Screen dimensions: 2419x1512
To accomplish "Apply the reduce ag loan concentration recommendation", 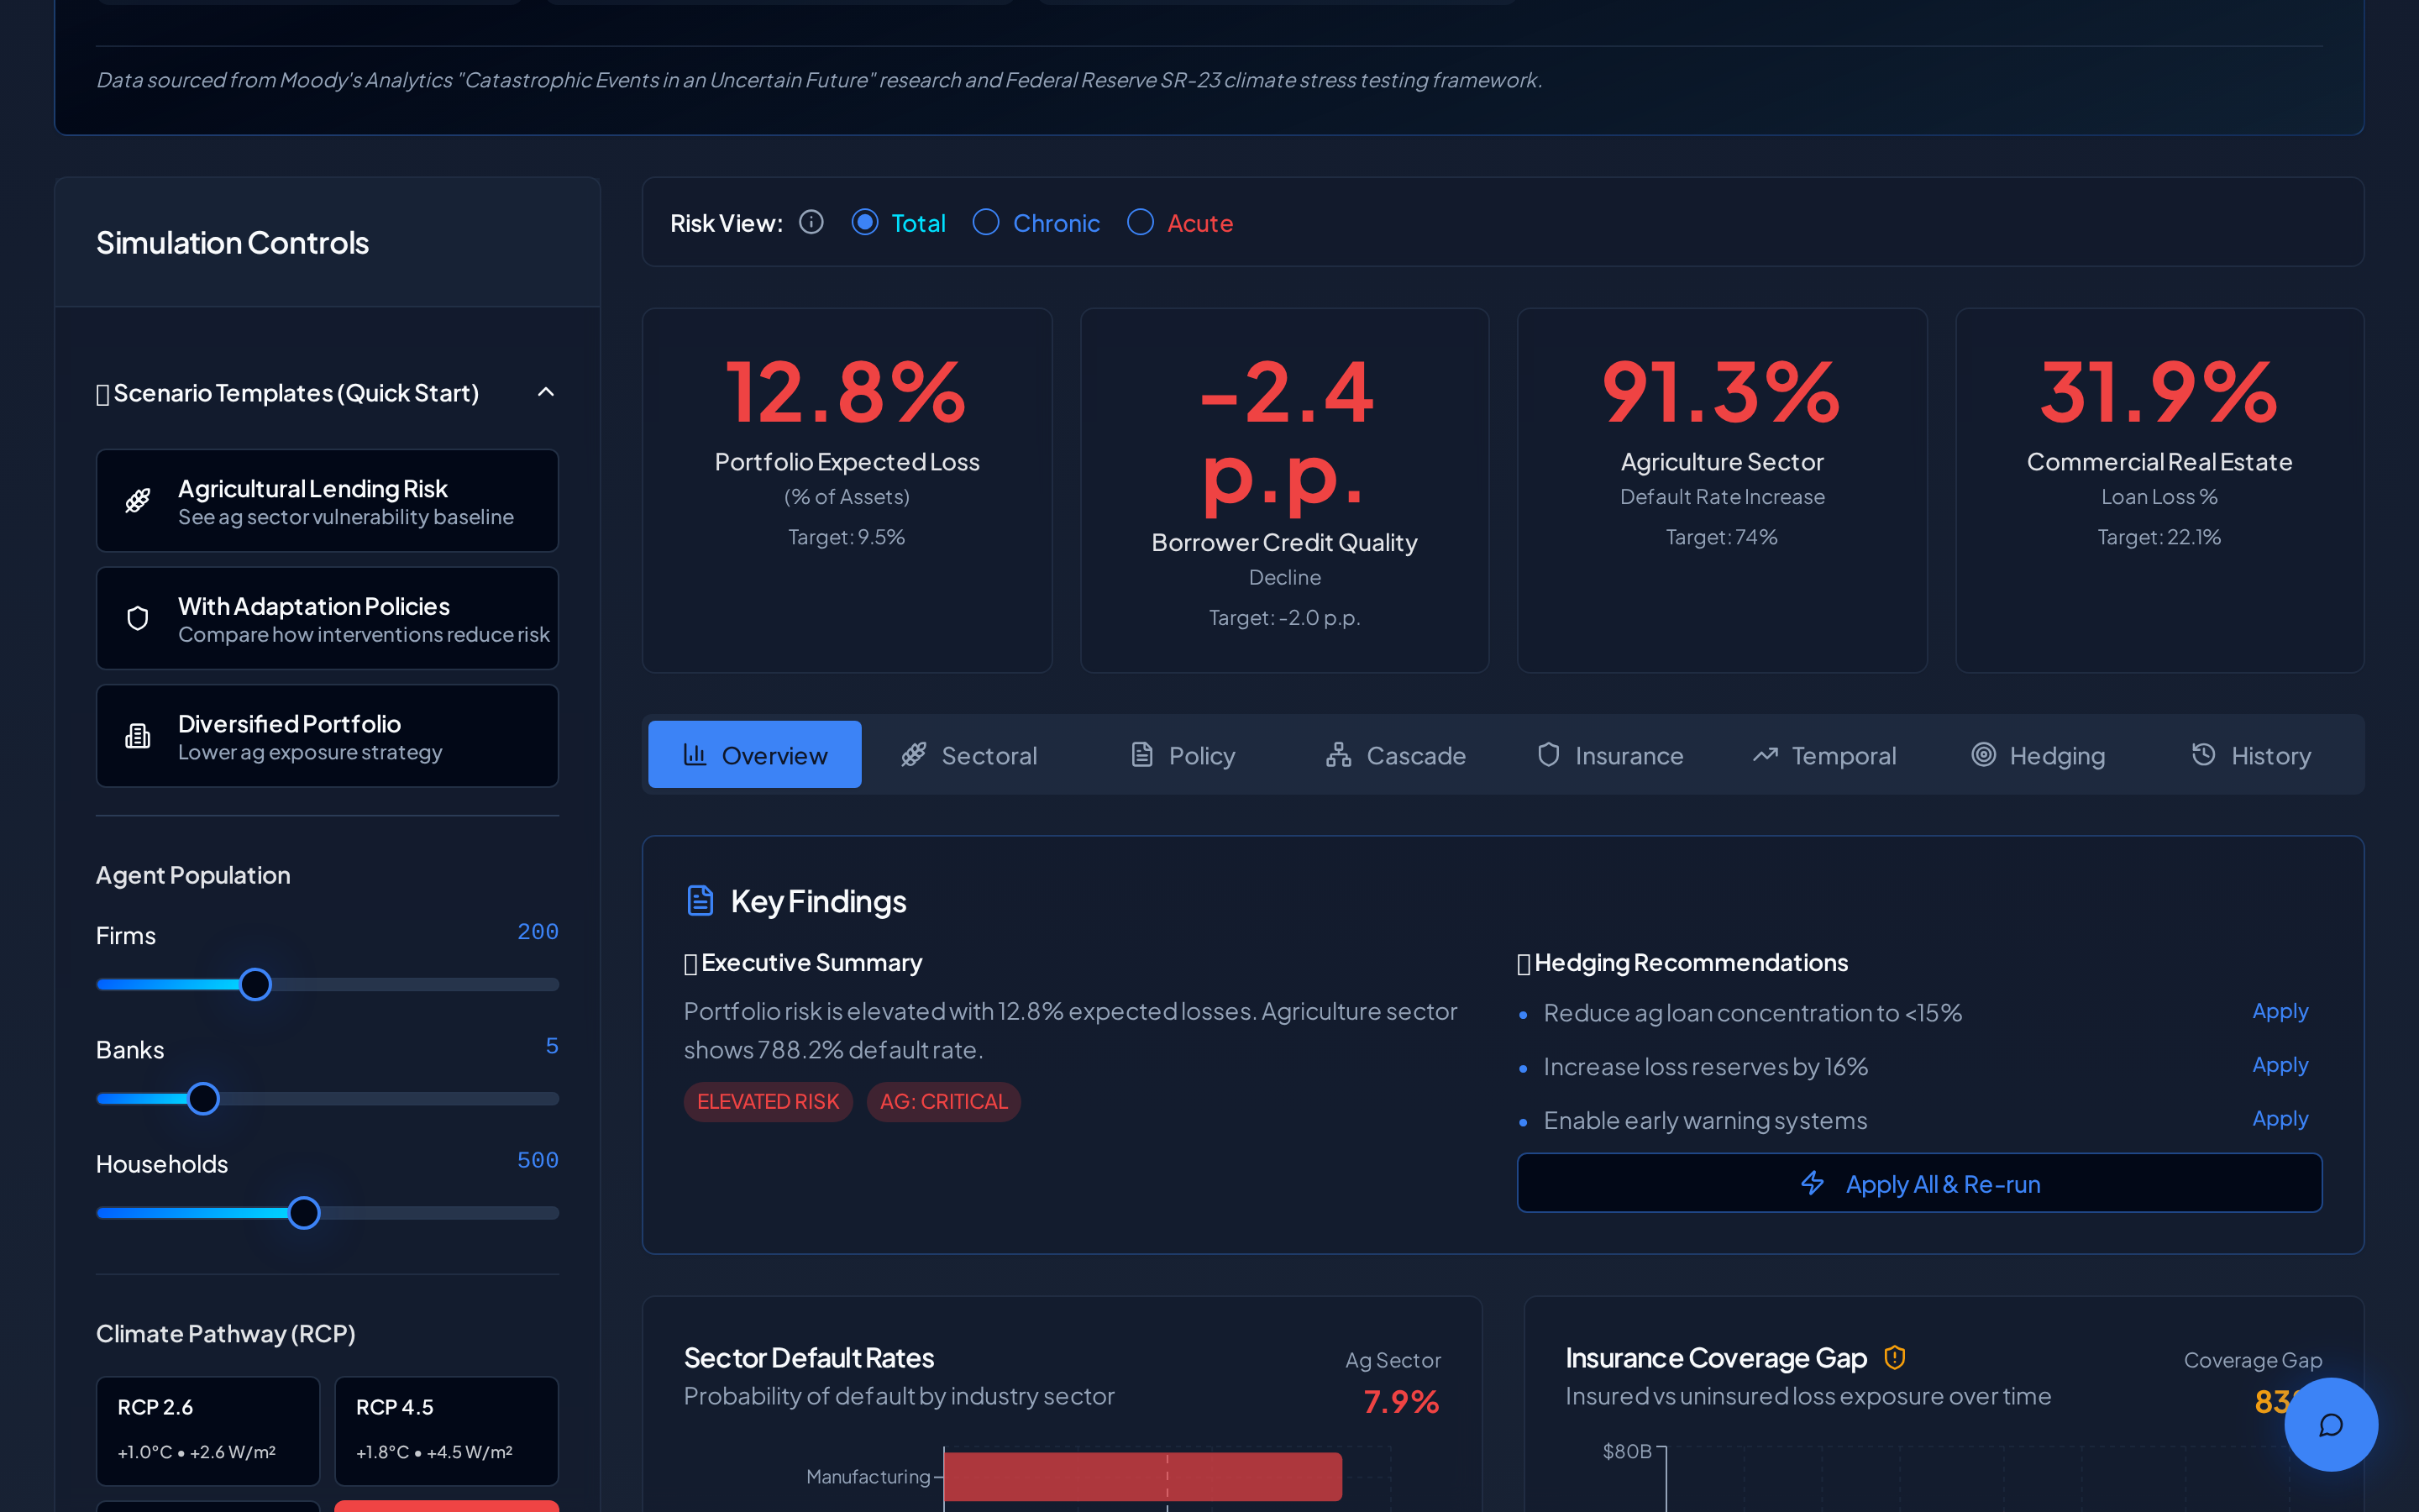I will click(2279, 1011).
